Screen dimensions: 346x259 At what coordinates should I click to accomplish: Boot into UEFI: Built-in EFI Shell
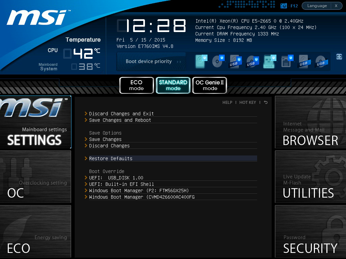pyautogui.click(x=173, y=184)
